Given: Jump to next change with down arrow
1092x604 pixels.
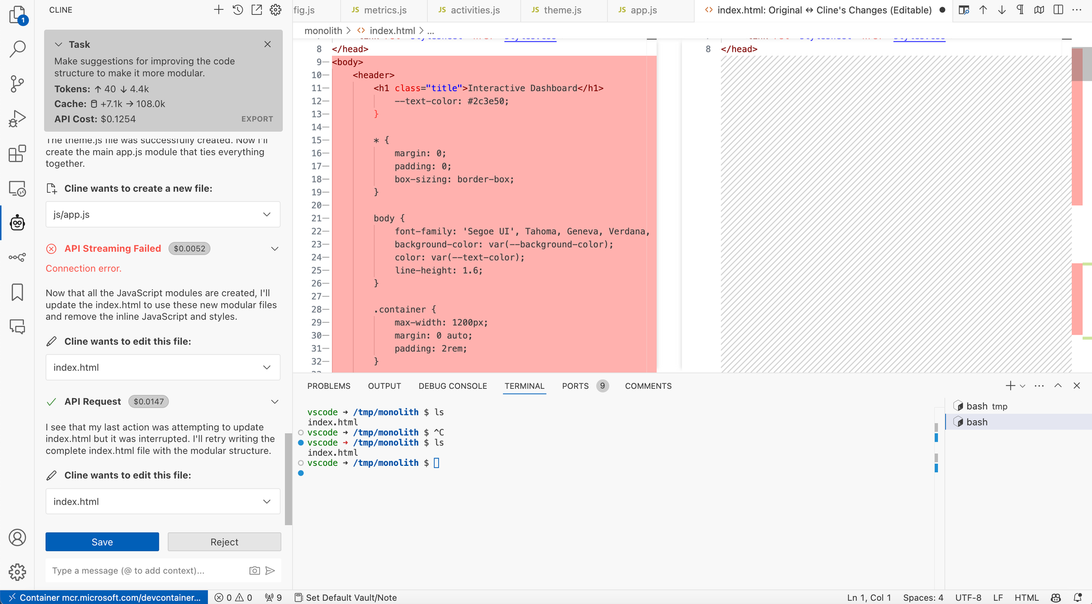Looking at the screenshot, I should pos(1002,10).
